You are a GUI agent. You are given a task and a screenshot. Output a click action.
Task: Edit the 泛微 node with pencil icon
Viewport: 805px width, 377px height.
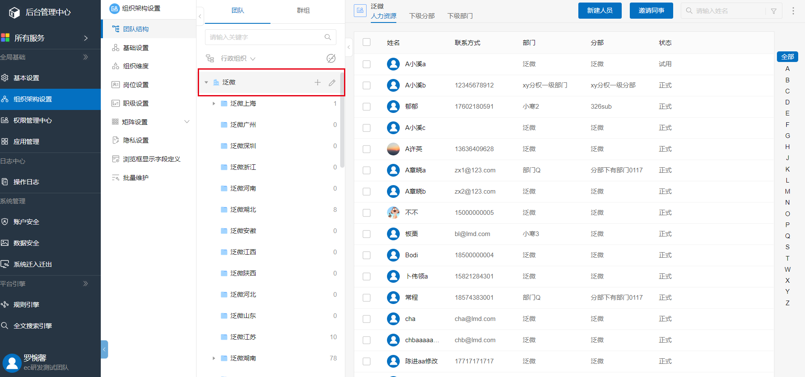[332, 82]
